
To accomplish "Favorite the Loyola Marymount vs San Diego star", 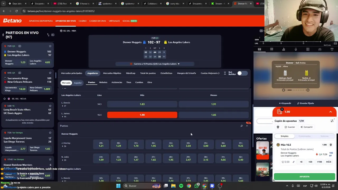I will pyautogui.click(x=50, y=133).
